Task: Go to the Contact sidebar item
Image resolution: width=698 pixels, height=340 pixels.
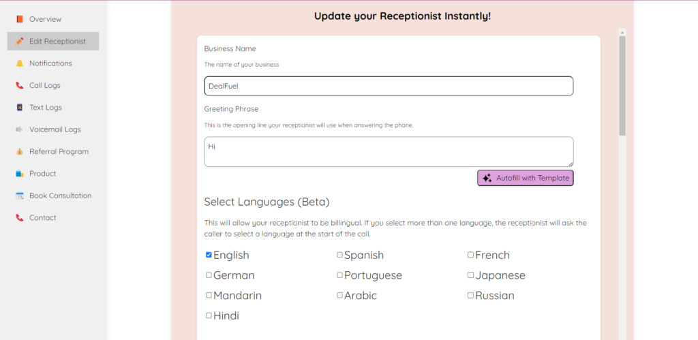Action: [x=42, y=218]
